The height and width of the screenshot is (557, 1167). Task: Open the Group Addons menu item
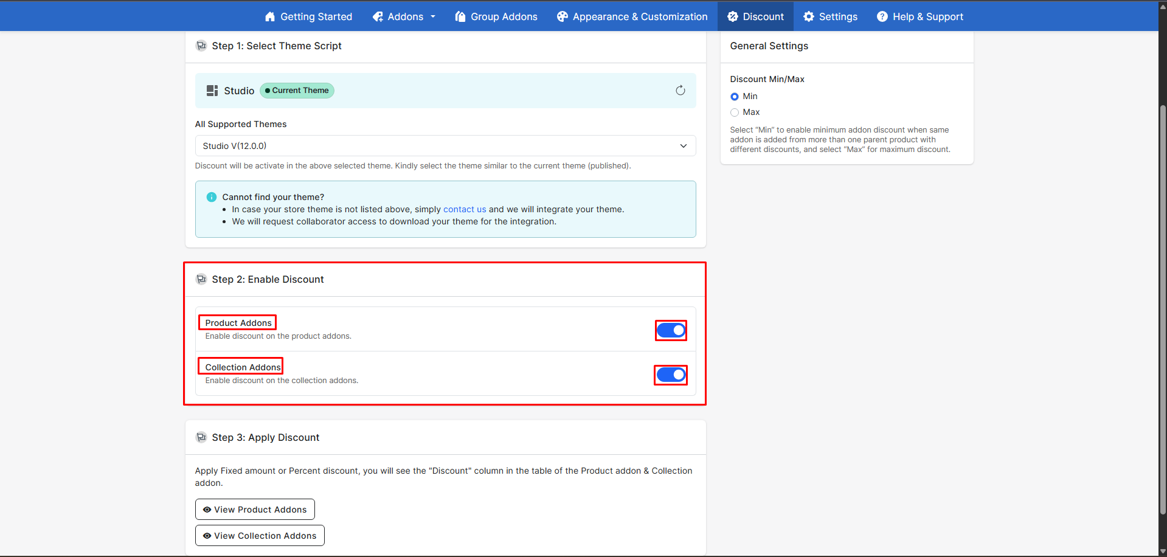[504, 17]
